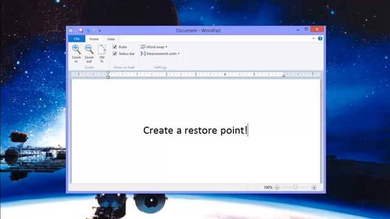Click the Redo arrow in quick access toolbar
Image resolution: width=390 pixels, height=219 pixels.
tap(94, 30)
